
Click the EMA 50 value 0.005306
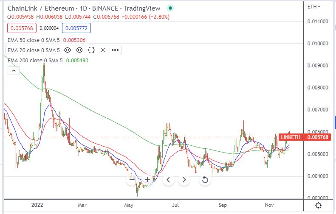tap(74, 40)
